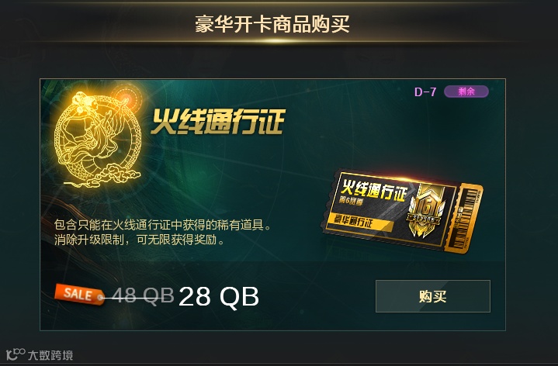Click the season 6 gold shield badge
This screenshot has height=366, width=558.
425,211
